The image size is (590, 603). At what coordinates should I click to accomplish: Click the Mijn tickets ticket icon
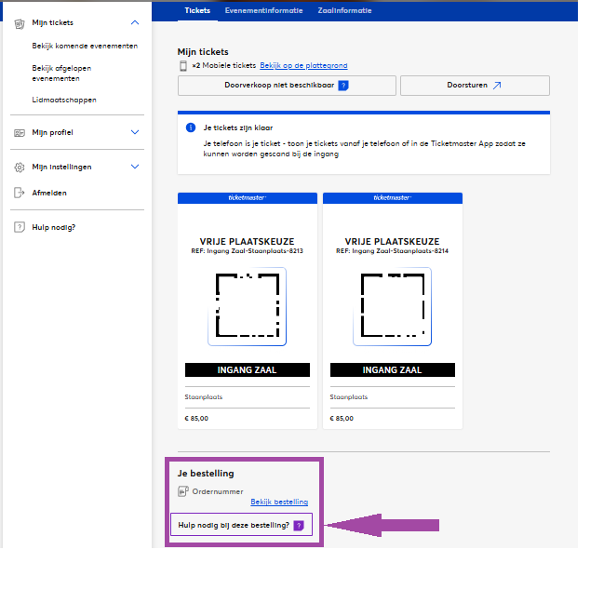pos(20,22)
